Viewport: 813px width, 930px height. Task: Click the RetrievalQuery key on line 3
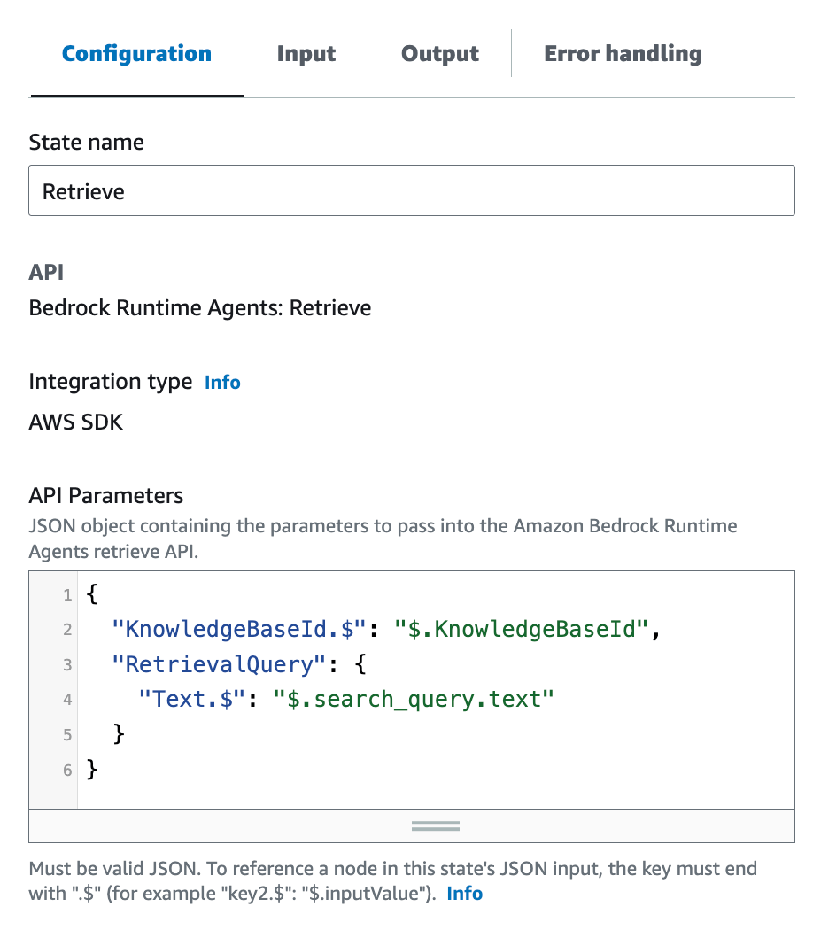(220, 664)
